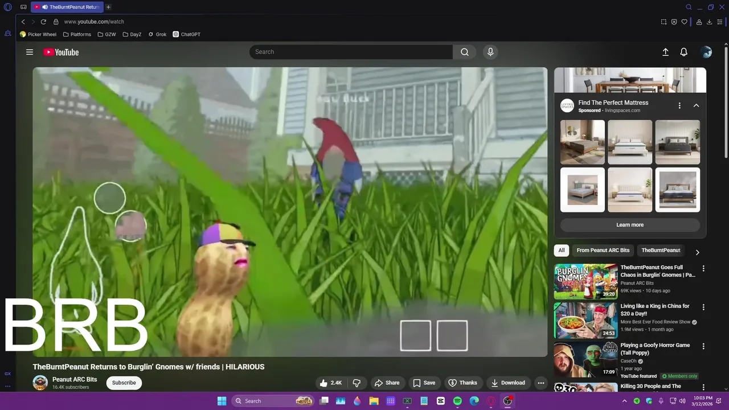Click the first mattress product image in ad
This screenshot has height=410, width=729.
coord(583,142)
